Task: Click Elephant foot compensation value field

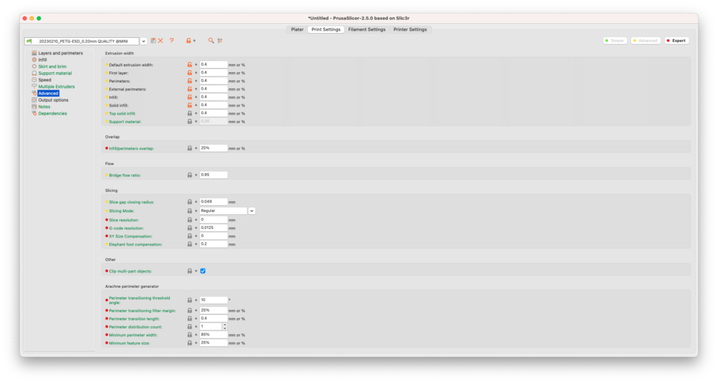Action: pyautogui.click(x=213, y=244)
